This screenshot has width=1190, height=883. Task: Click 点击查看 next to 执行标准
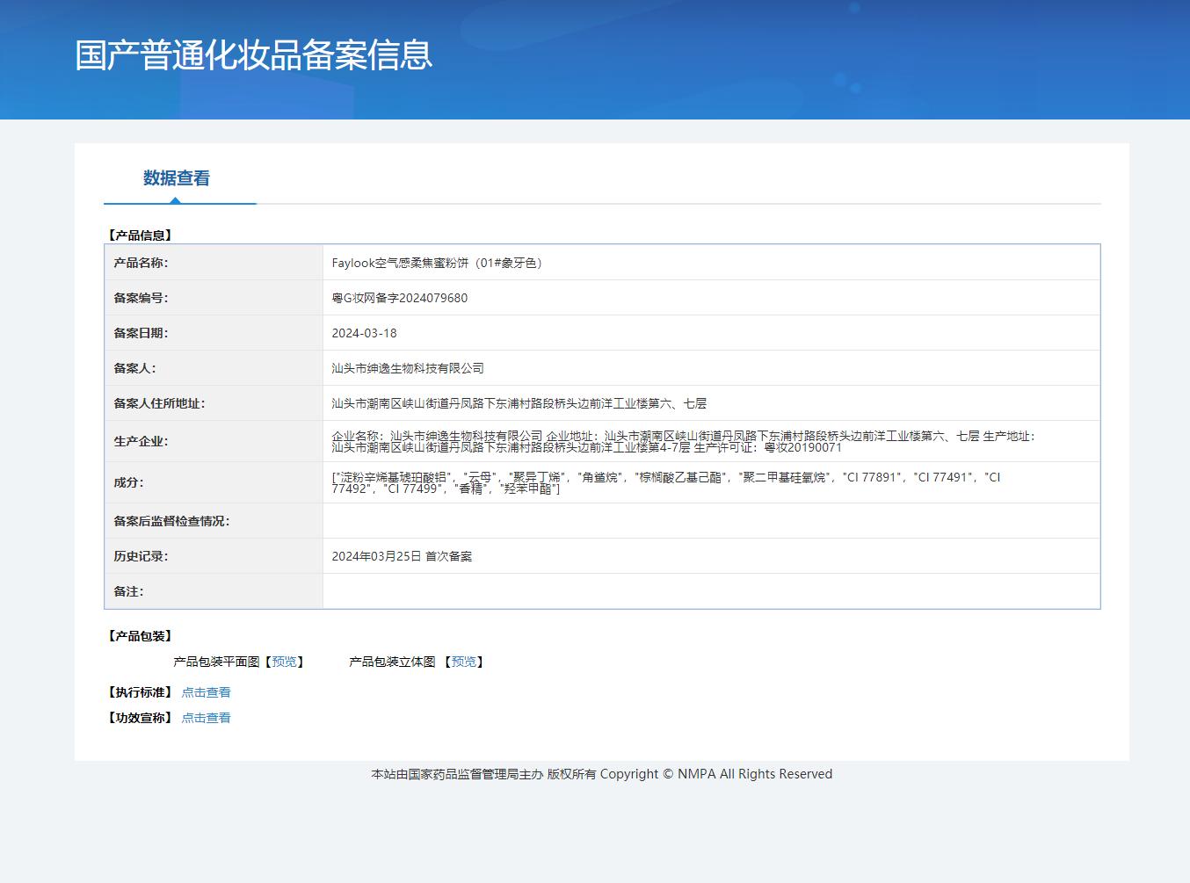tap(206, 692)
